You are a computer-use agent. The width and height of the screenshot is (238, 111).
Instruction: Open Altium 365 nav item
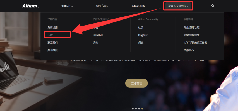(x=138, y=6)
